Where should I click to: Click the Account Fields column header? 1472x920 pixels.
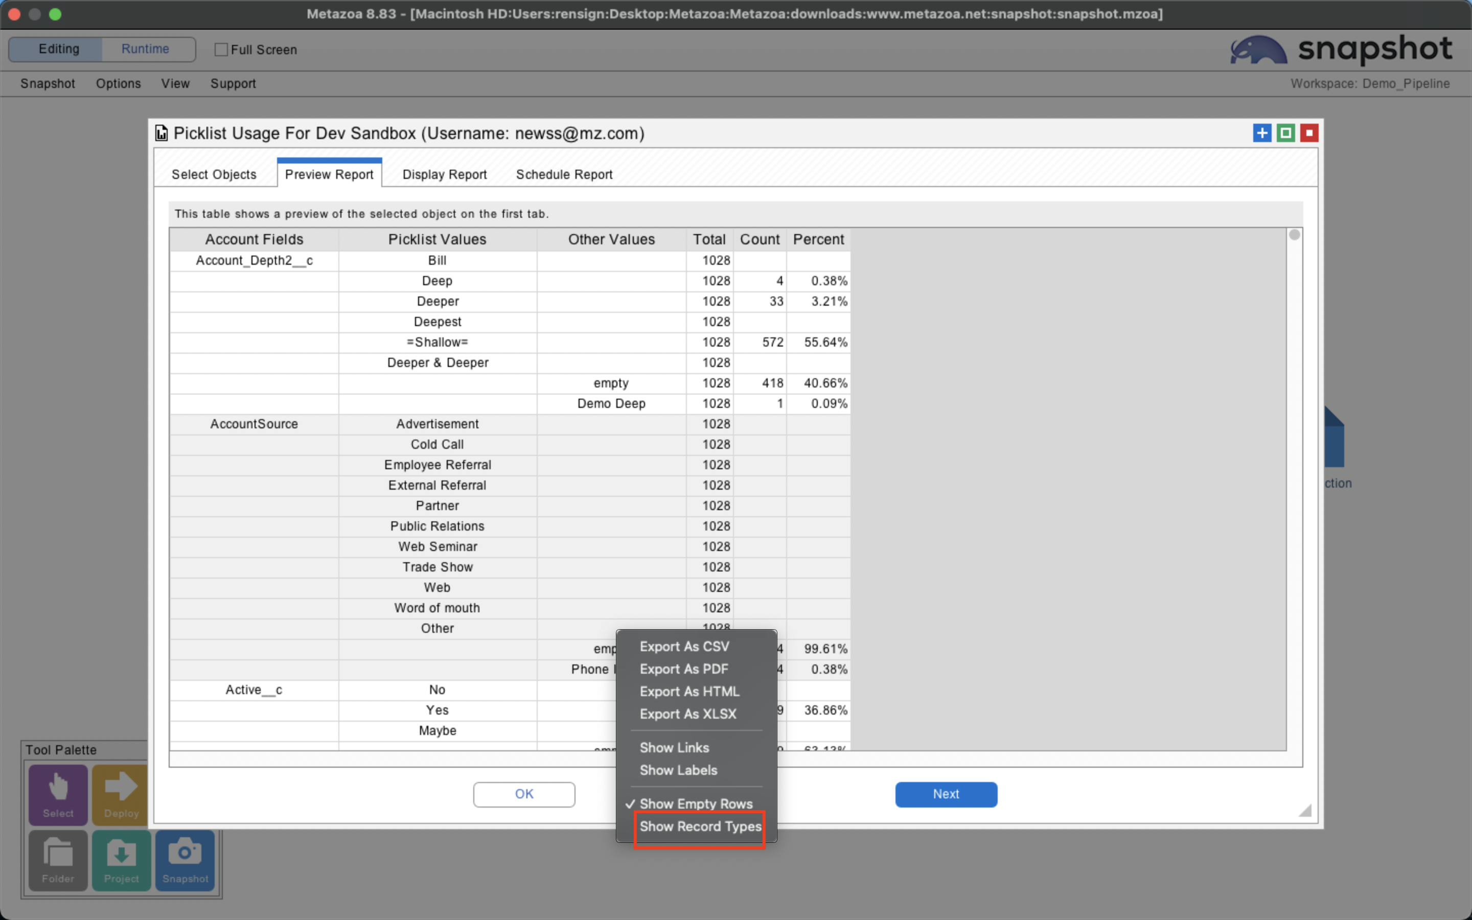(254, 239)
